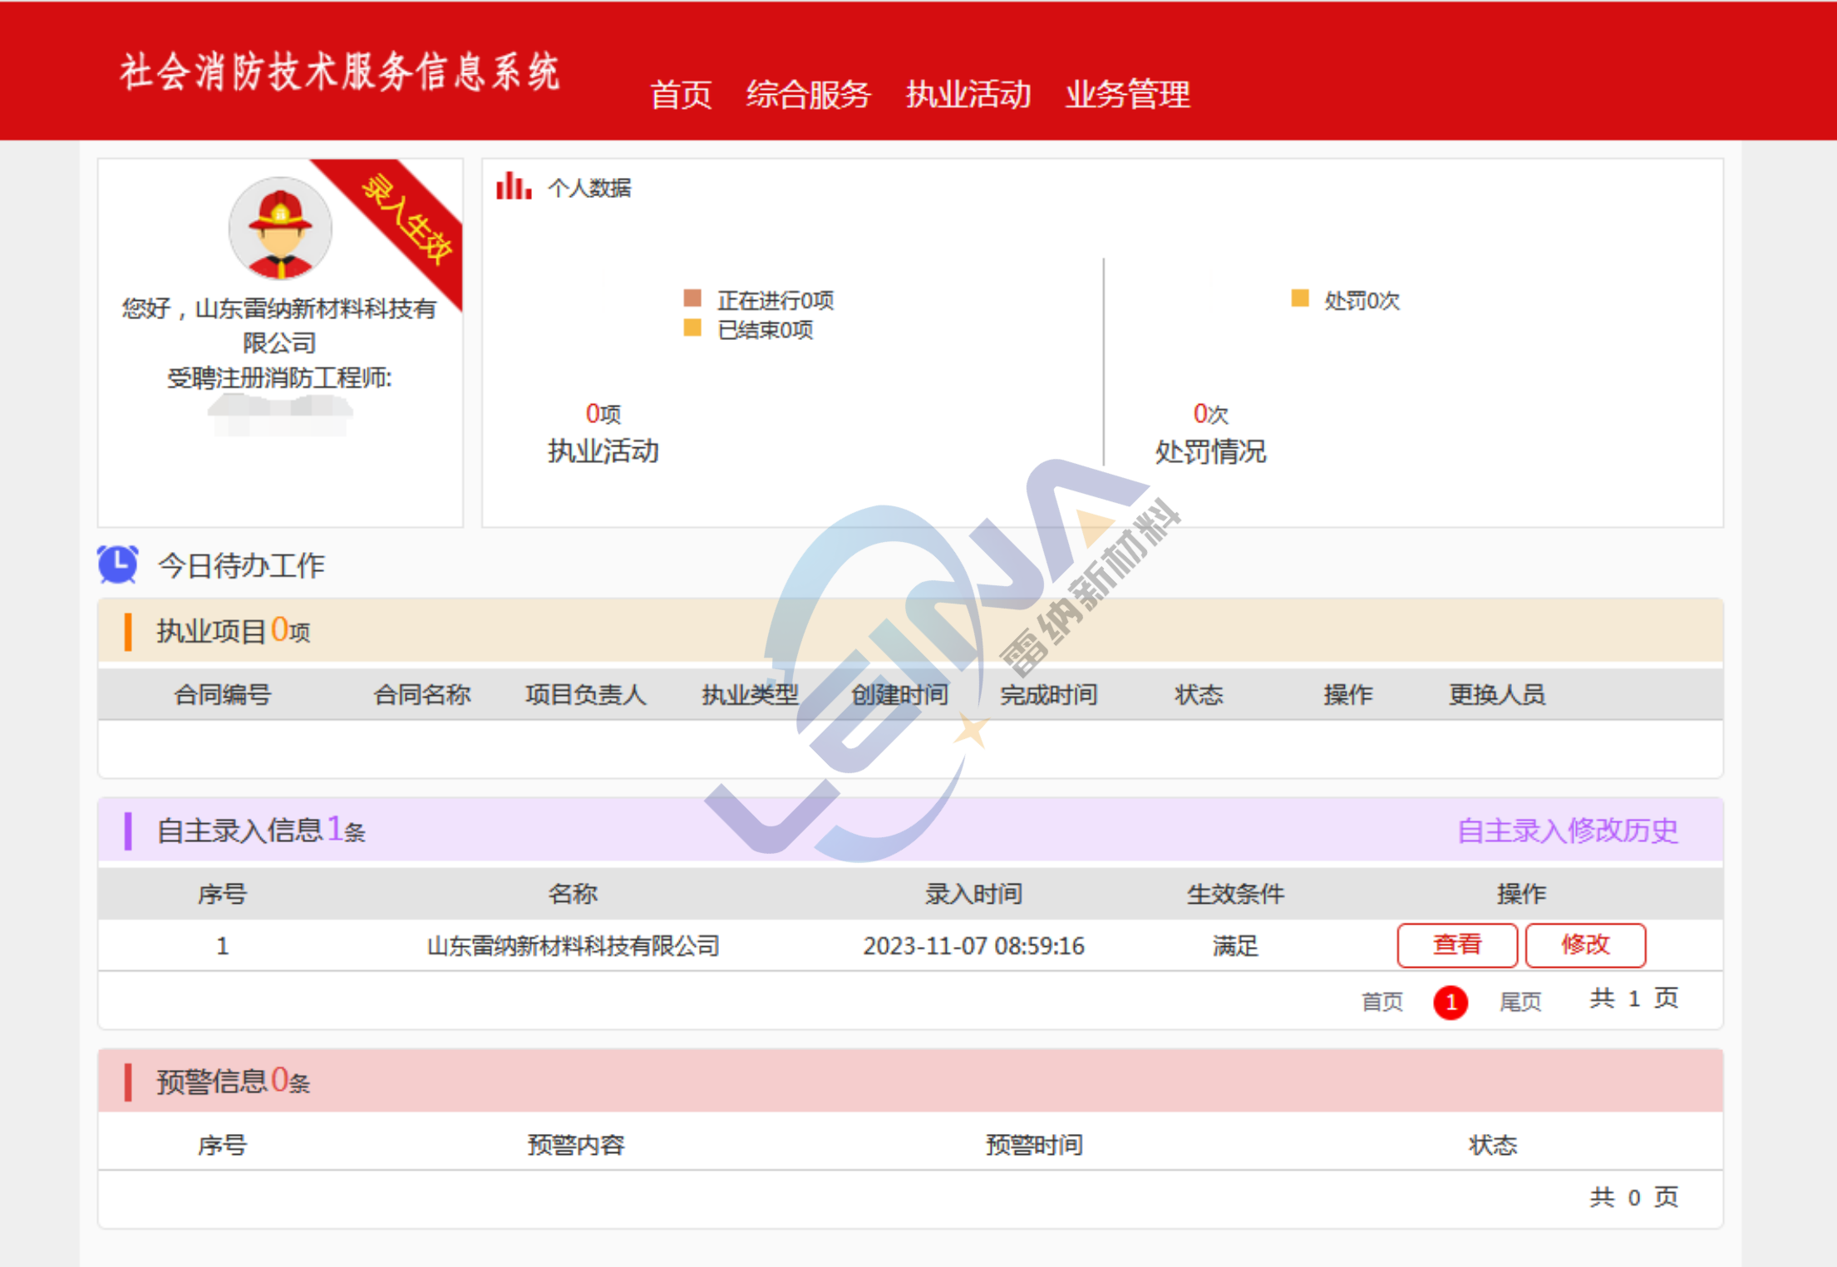Screen dimensions: 1837x1267
Task: Open the 综合服务 menu
Action: [808, 94]
